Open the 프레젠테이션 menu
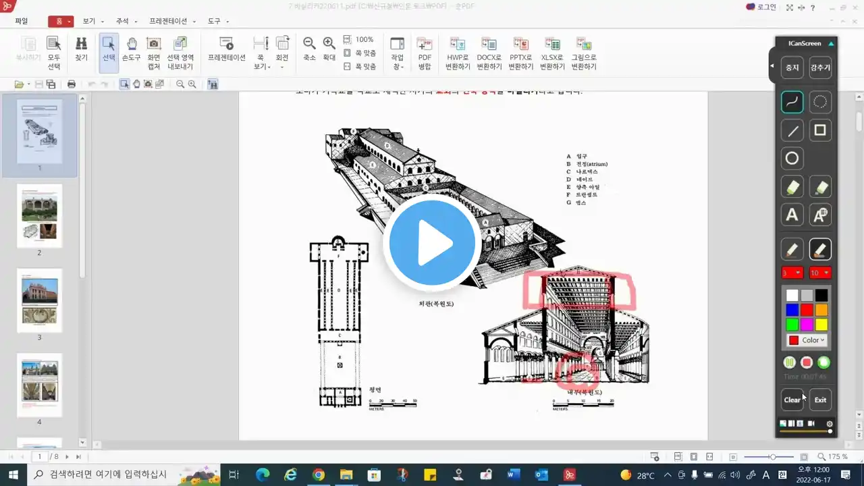Screen dimensions: 864x486 tap(172, 21)
